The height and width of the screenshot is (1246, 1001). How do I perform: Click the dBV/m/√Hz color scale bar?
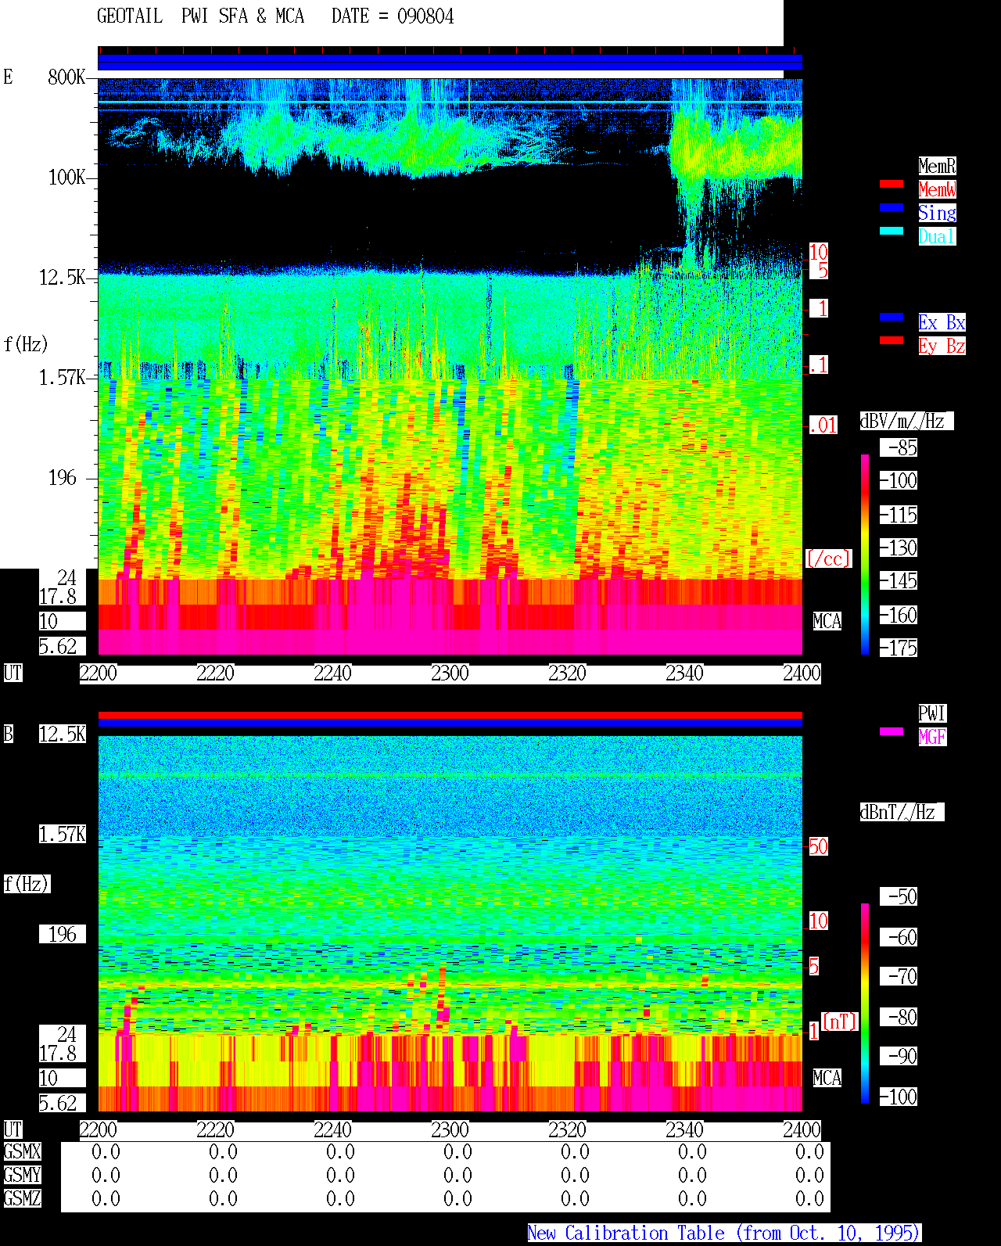[865, 554]
